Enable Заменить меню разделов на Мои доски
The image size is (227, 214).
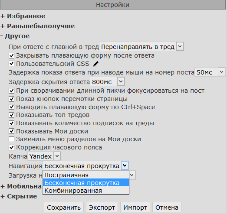pos(11,139)
